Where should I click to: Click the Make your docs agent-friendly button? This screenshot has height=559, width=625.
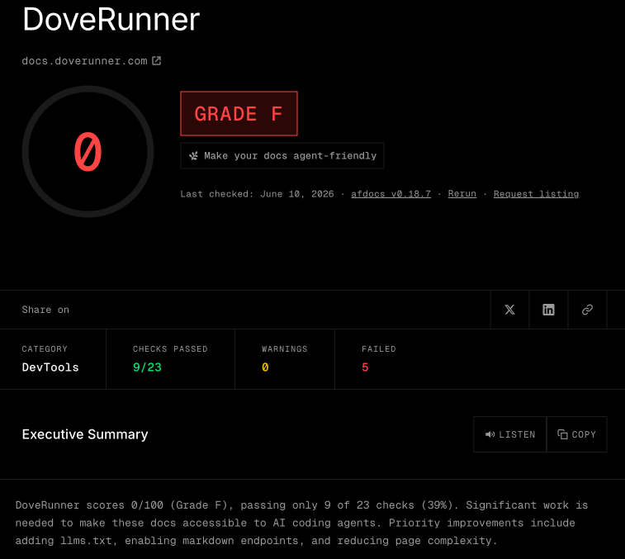pos(282,155)
